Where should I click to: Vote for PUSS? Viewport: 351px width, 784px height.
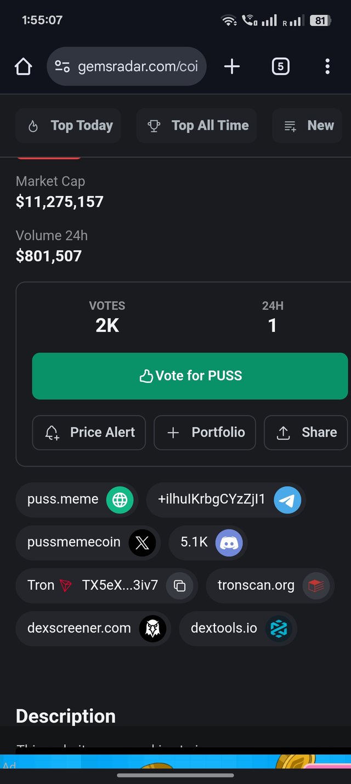[x=190, y=376]
